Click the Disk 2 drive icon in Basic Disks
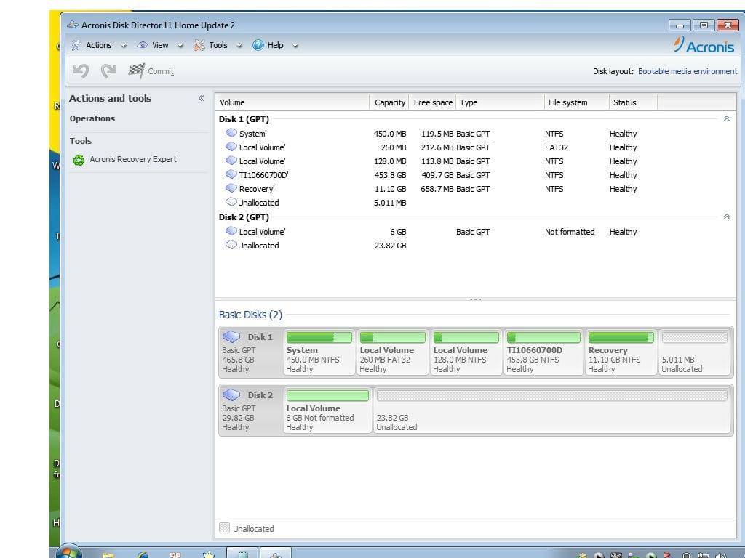 pos(231,395)
